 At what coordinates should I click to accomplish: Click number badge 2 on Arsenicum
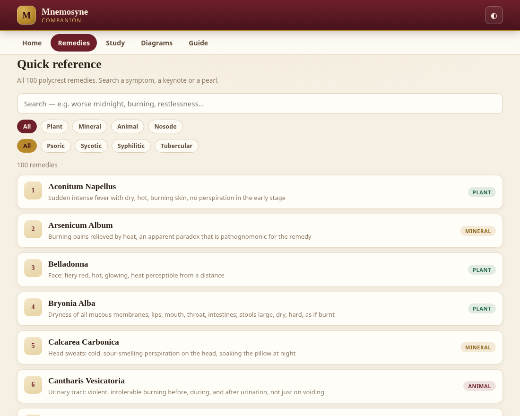tap(33, 229)
